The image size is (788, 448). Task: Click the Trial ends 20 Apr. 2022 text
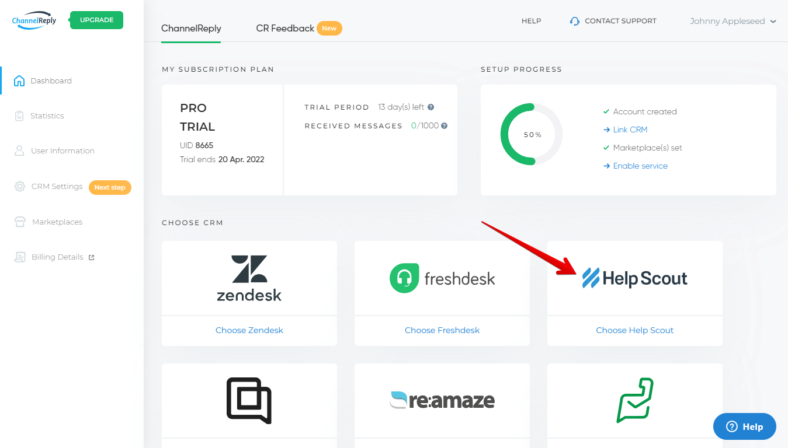click(222, 159)
